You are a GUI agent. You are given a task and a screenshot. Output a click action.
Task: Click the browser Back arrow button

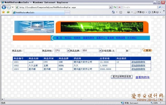[4, 7]
